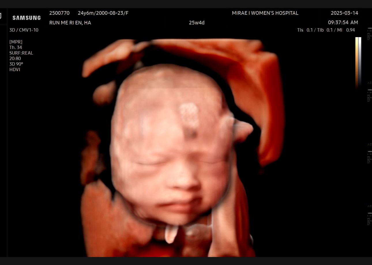Click the HDVI setting label
The image size is (372, 265).
[15, 69]
